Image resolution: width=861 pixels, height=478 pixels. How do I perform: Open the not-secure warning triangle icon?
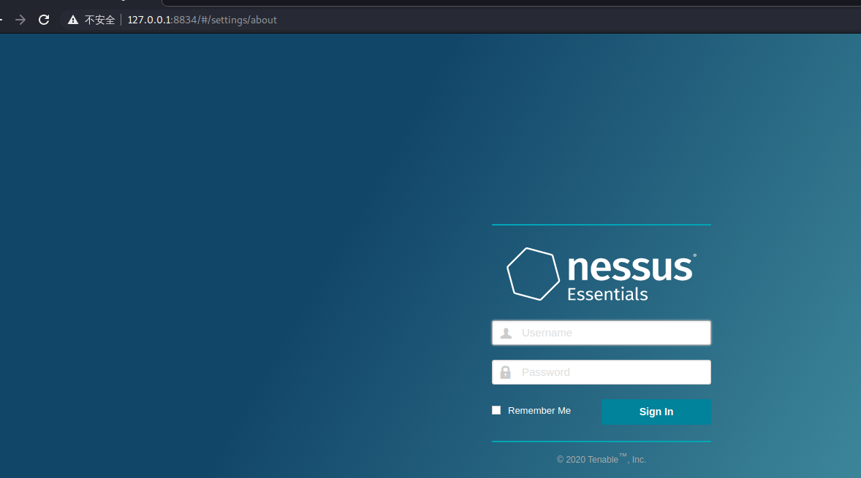pyautogui.click(x=73, y=20)
